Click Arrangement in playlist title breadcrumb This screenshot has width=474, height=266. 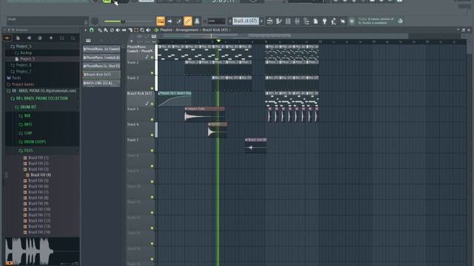pos(187,30)
